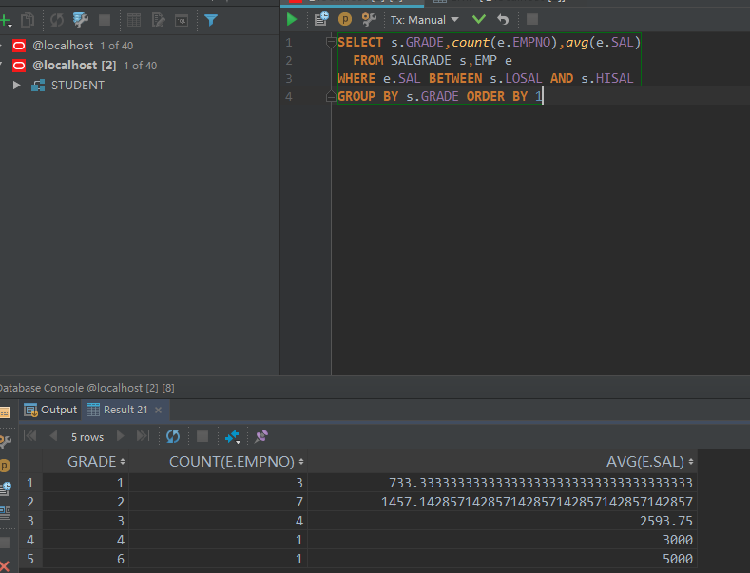The height and width of the screenshot is (573, 750).
Task: Click the red X icon in left gutter
Action: pos(5,566)
